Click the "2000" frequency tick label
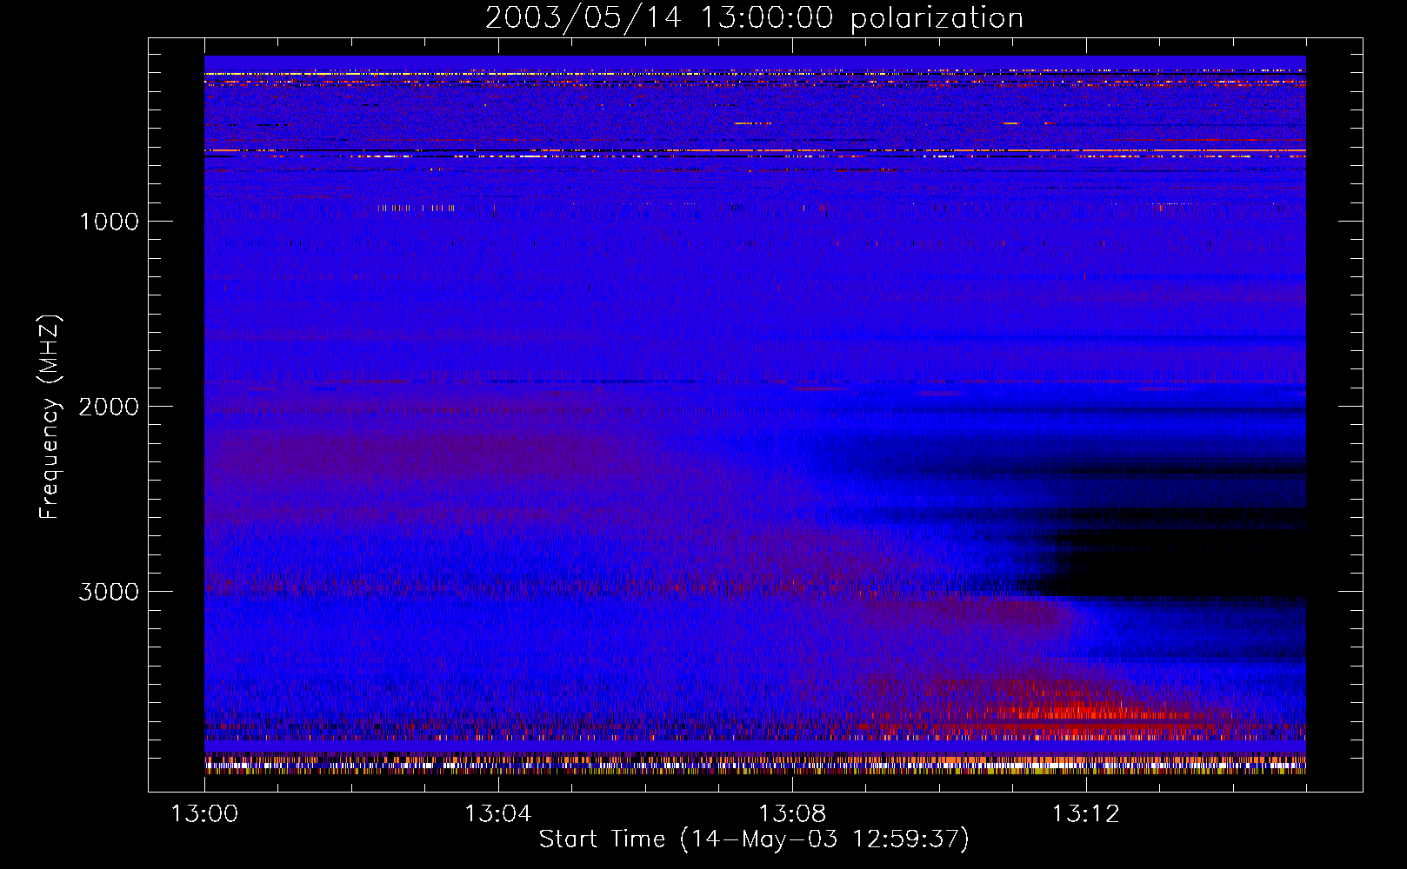 tap(109, 407)
